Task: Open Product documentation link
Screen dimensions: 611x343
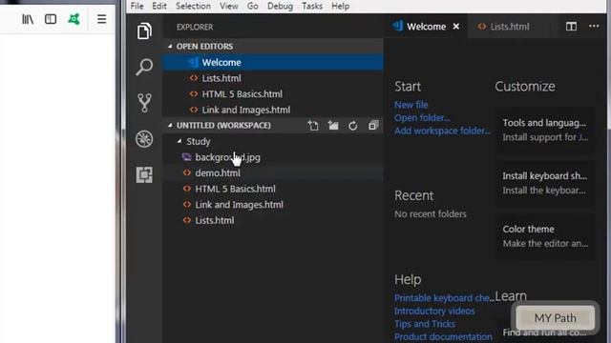Action: pos(443,336)
